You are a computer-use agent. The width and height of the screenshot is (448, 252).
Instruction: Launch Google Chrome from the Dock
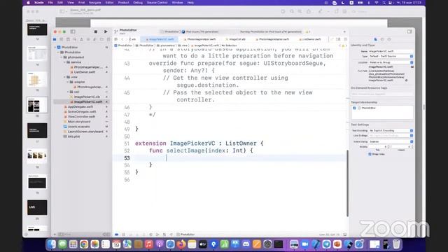point(84,244)
